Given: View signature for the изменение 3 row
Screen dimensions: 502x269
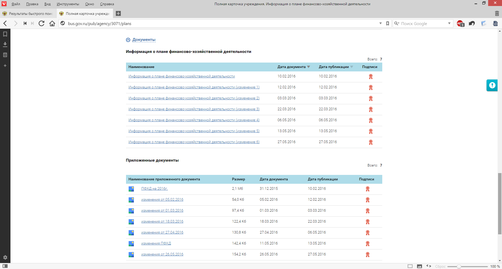Looking at the screenshot, I should [370, 109].
